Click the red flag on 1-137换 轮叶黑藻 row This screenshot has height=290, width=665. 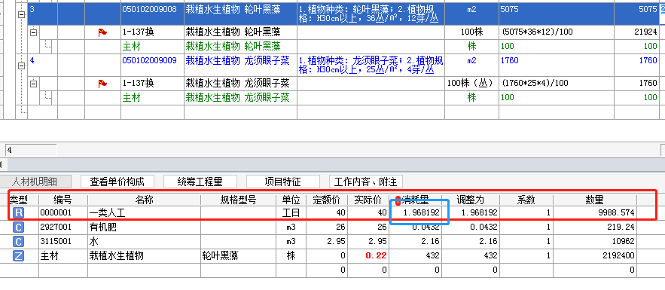[102, 32]
